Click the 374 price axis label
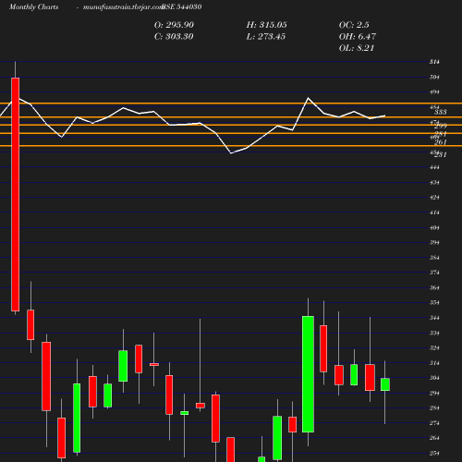Viewport: 462px width, 462px height. pyautogui.click(x=434, y=273)
